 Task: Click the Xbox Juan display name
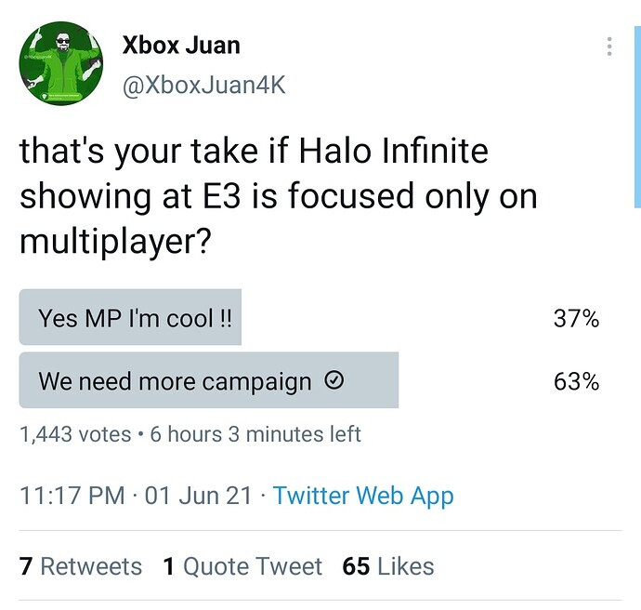point(181,45)
